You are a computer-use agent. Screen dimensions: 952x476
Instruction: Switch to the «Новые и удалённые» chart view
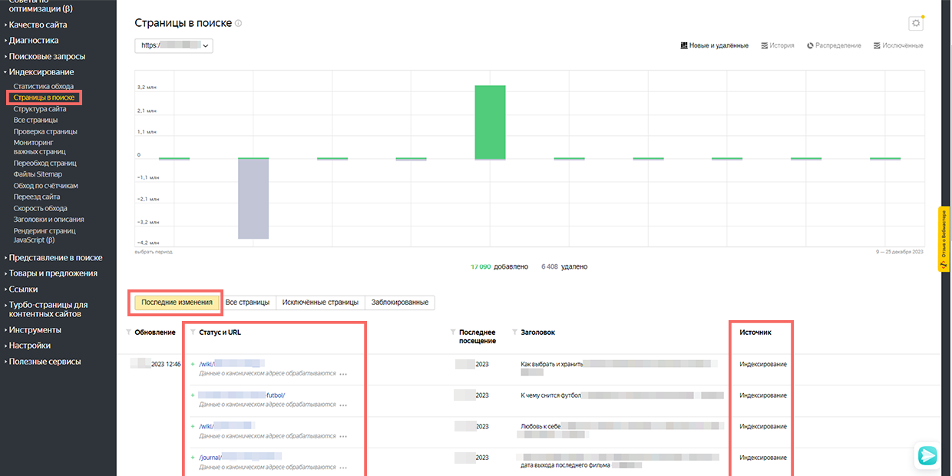point(715,46)
